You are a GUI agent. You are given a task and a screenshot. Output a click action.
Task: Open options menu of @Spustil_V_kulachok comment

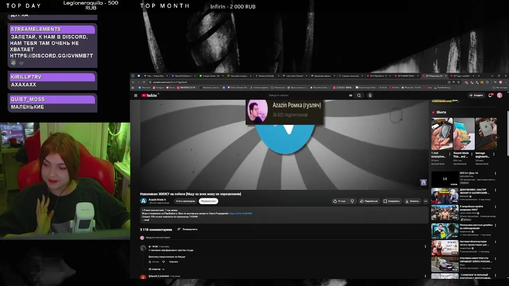click(x=425, y=276)
